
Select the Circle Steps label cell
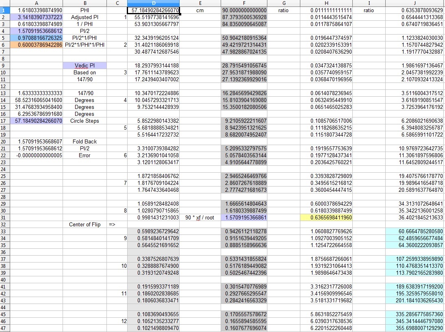(x=85, y=121)
